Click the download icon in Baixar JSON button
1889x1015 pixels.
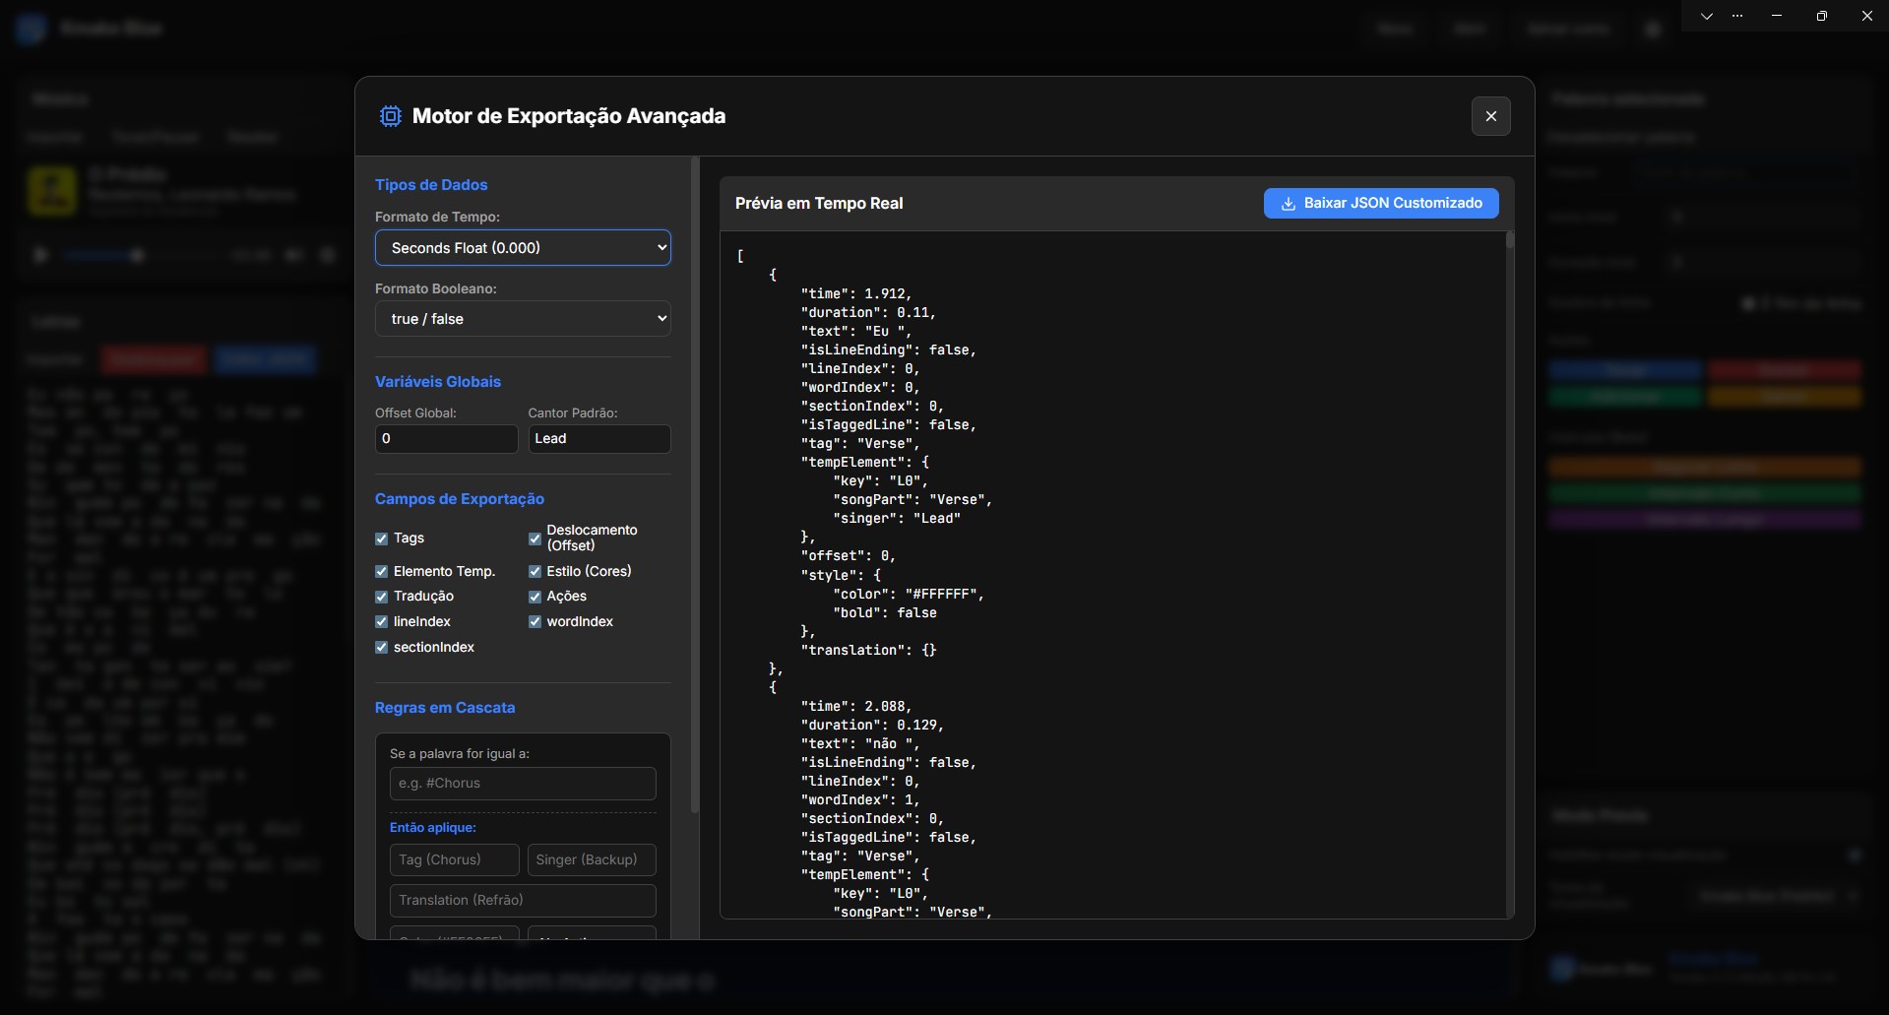click(x=1288, y=204)
